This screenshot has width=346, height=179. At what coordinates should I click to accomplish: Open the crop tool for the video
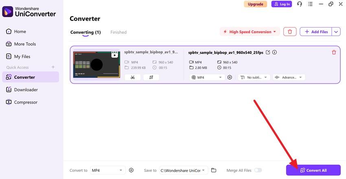(151, 78)
